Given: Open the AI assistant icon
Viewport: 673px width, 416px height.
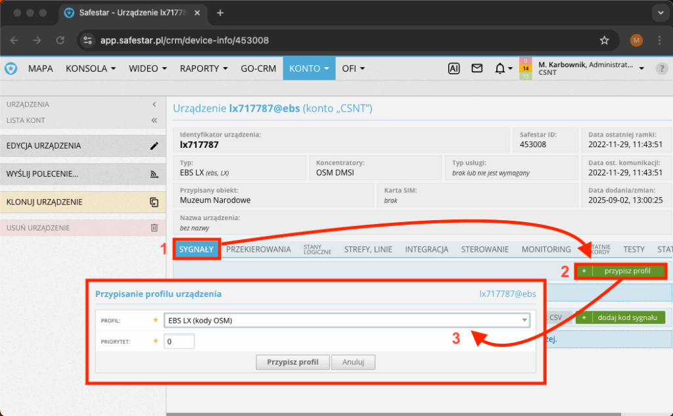Looking at the screenshot, I should (453, 68).
